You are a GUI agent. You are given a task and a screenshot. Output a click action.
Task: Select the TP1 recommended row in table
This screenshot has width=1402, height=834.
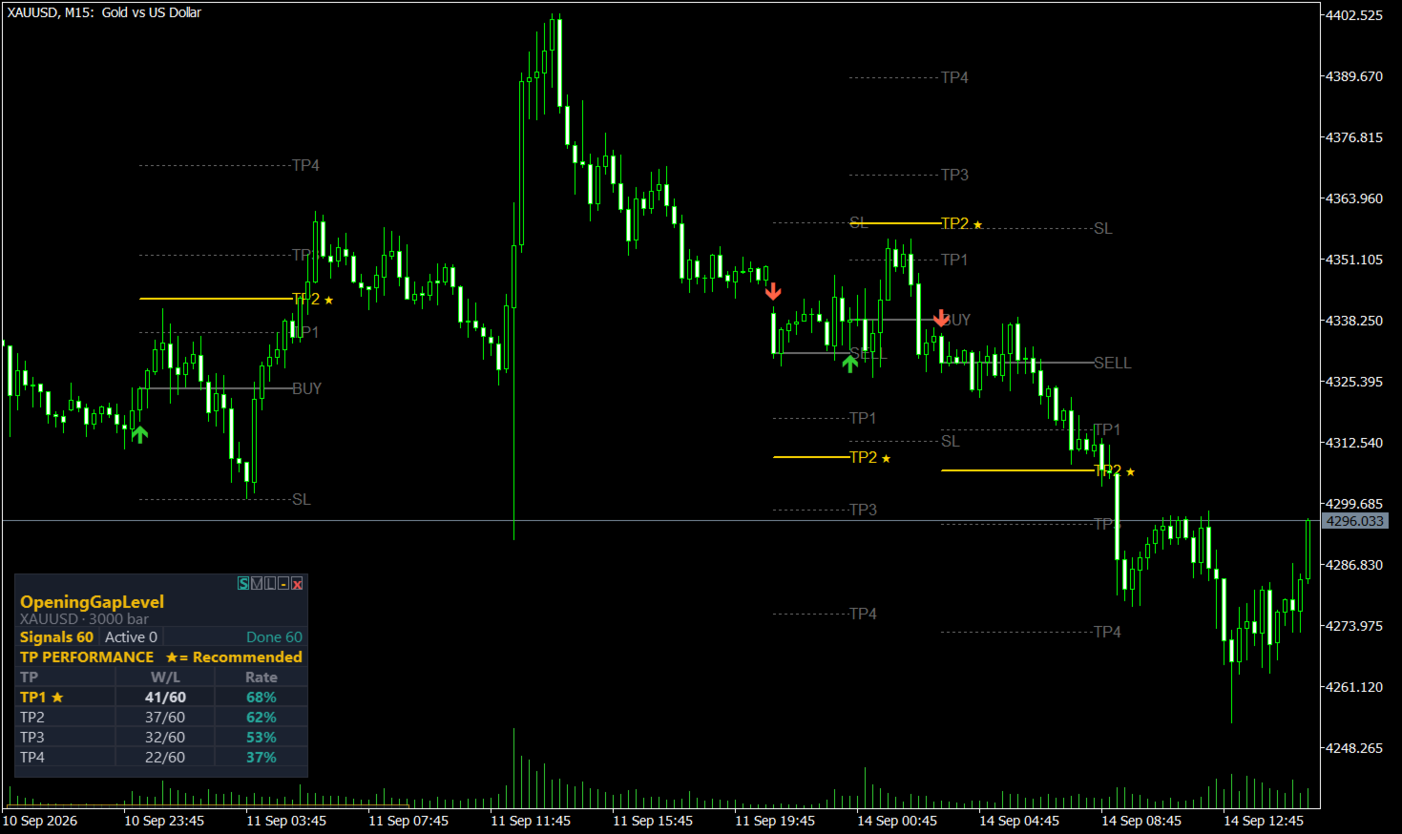point(162,698)
